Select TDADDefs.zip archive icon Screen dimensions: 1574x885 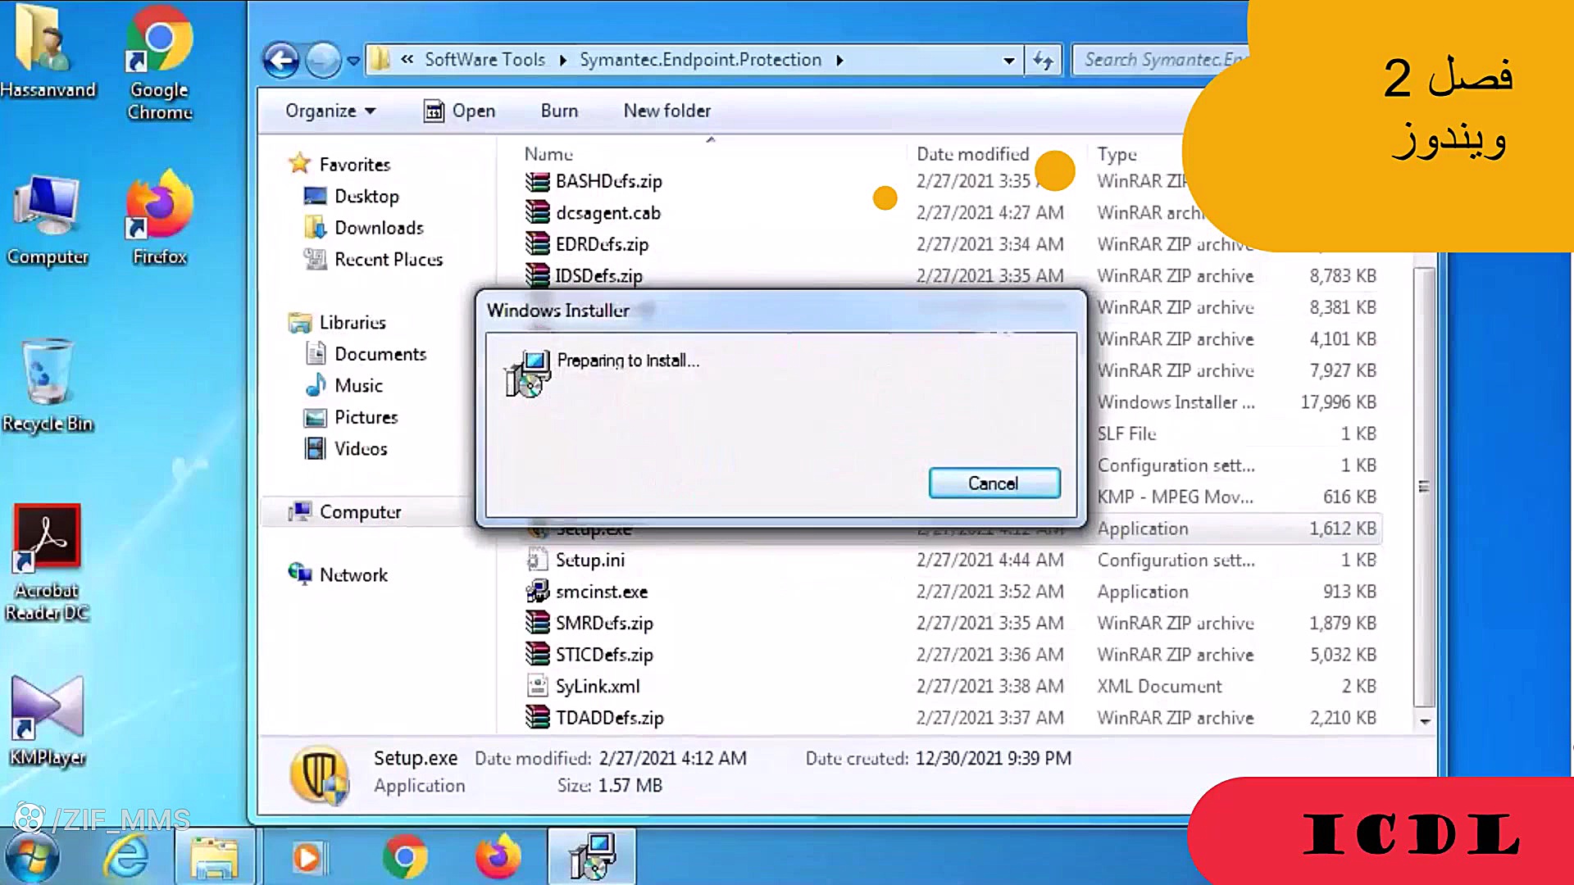[x=537, y=717]
